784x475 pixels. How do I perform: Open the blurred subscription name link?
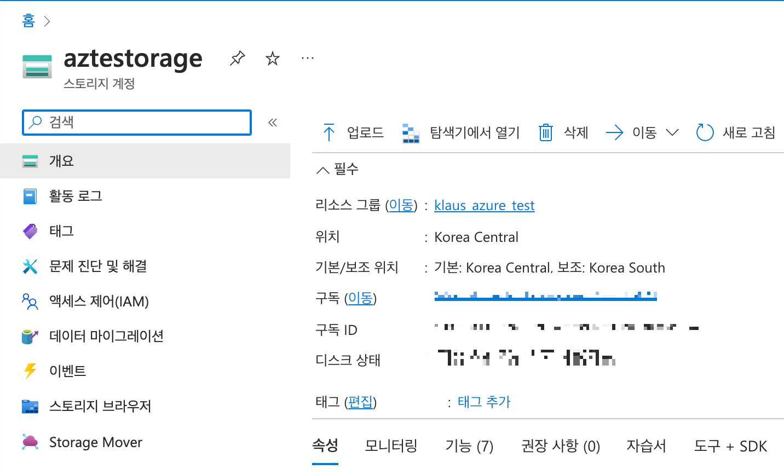click(545, 297)
